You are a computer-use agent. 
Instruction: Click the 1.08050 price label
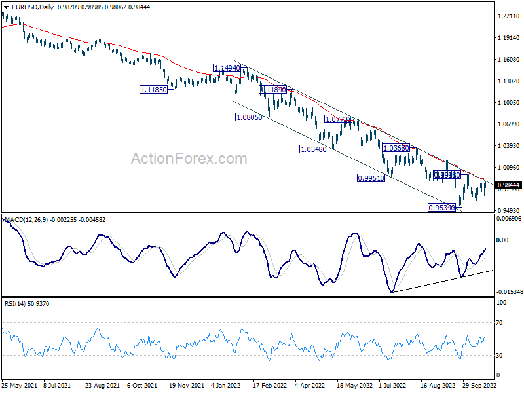(249, 117)
